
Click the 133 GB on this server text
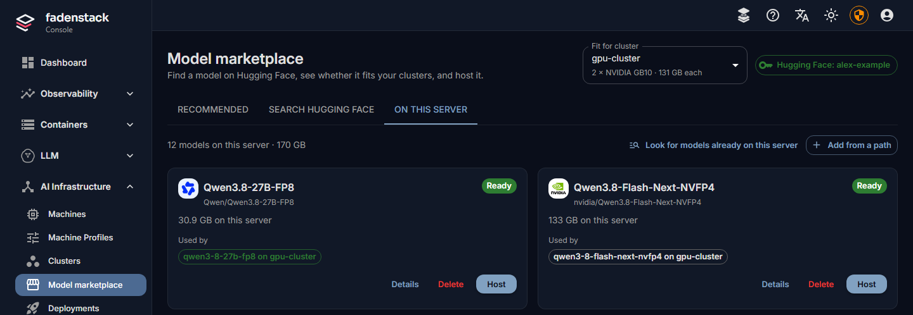593,220
